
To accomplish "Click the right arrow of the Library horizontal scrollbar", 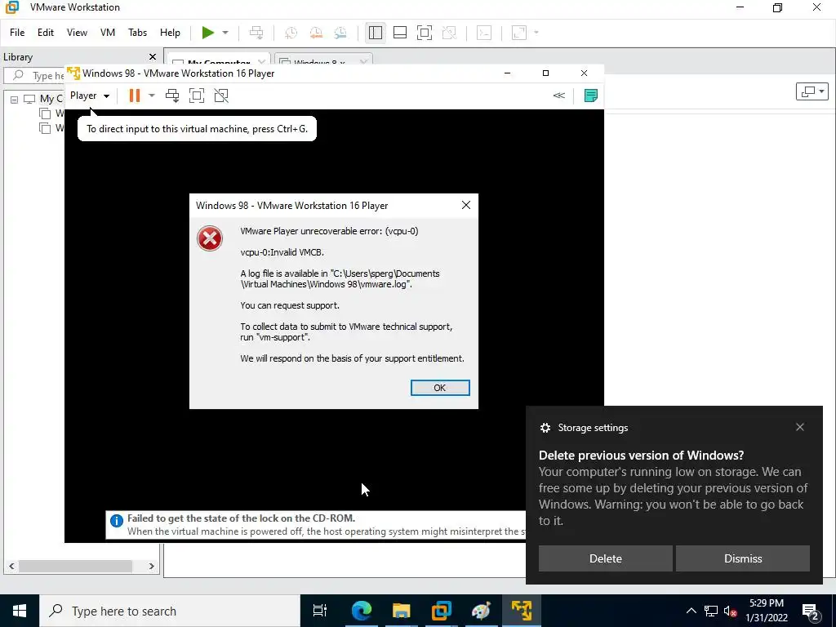I will 151,567.
